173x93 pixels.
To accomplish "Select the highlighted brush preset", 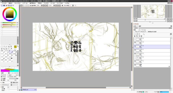I will (x=11, y=52).
